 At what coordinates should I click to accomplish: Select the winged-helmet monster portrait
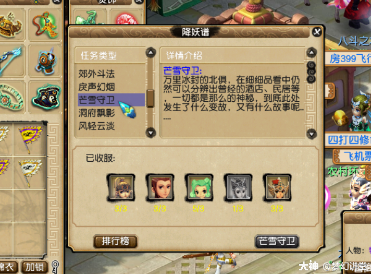(x=277, y=187)
